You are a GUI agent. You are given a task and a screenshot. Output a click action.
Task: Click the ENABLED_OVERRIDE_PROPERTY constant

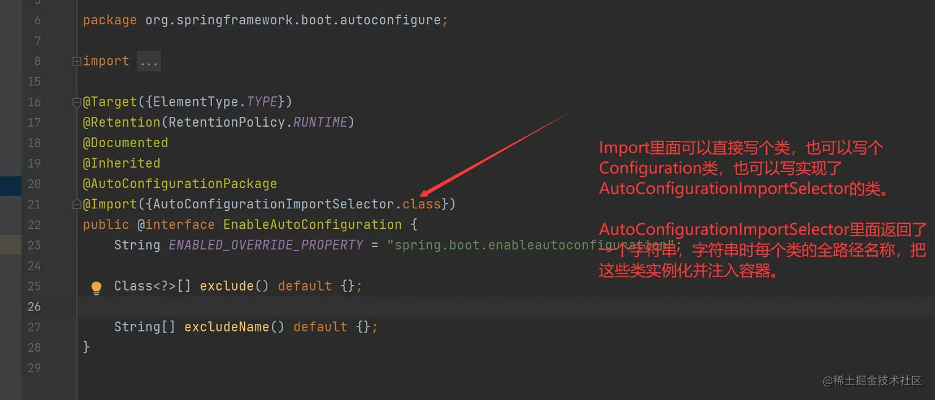click(266, 245)
